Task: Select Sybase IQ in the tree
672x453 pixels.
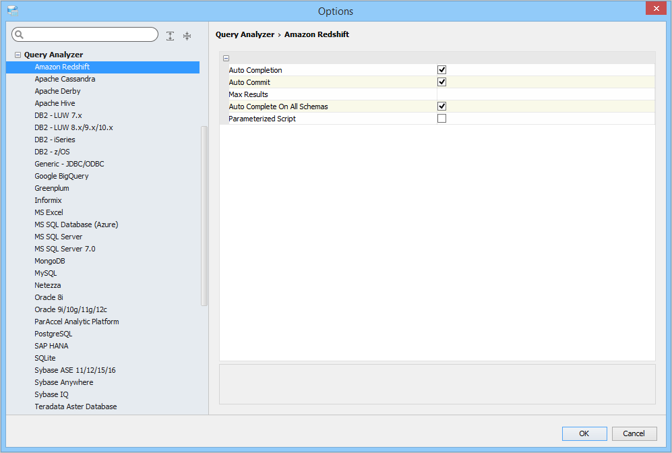Action: [x=51, y=395]
